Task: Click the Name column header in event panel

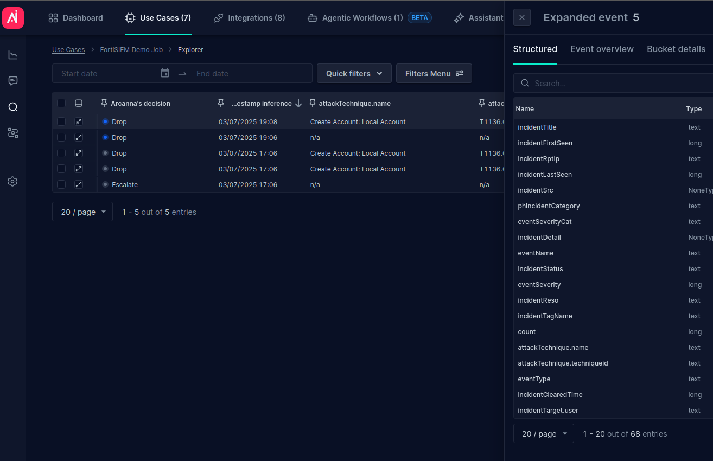Action: (x=525, y=108)
